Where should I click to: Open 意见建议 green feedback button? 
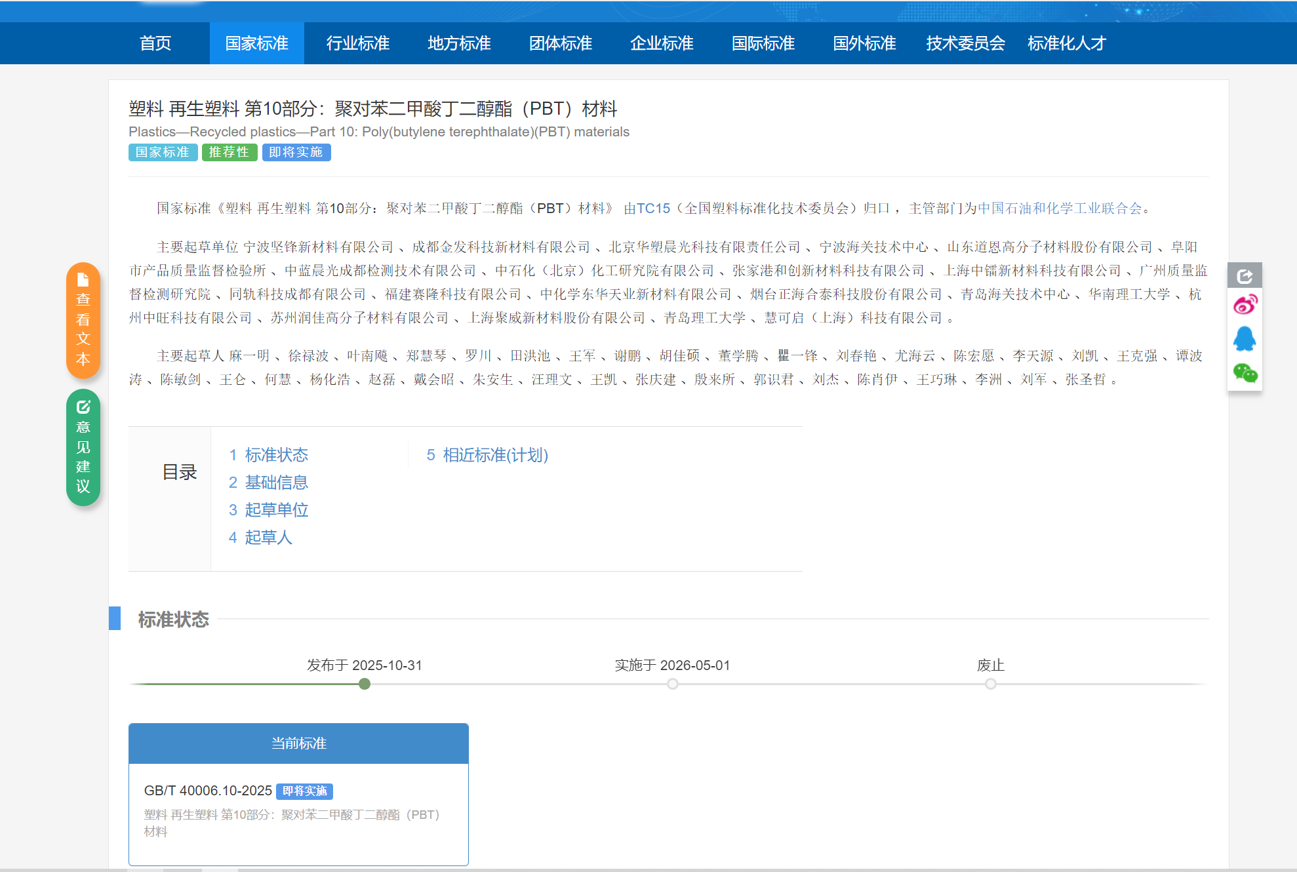83,447
